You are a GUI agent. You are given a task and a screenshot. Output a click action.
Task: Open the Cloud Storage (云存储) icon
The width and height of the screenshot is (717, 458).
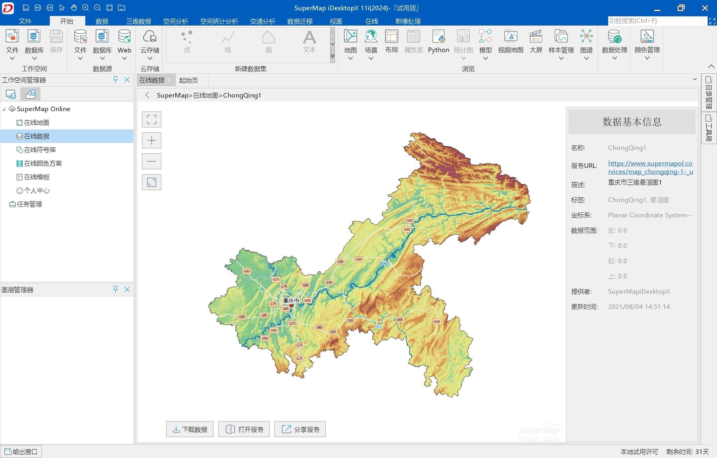(150, 37)
